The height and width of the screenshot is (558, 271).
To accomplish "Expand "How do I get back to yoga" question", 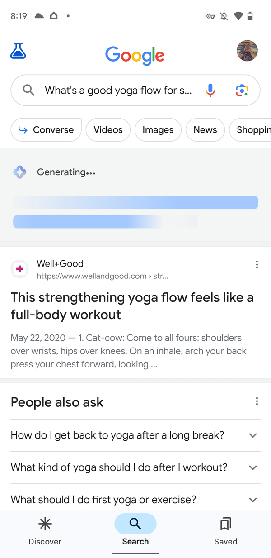I will tap(135, 435).
